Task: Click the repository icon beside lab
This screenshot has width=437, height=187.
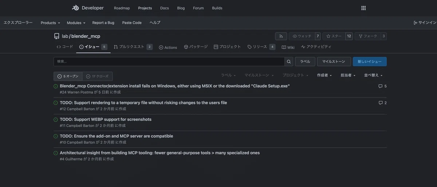Action: (x=56, y=36)
